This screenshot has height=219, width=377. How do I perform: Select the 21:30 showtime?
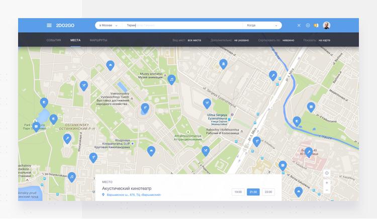(253, 192)
